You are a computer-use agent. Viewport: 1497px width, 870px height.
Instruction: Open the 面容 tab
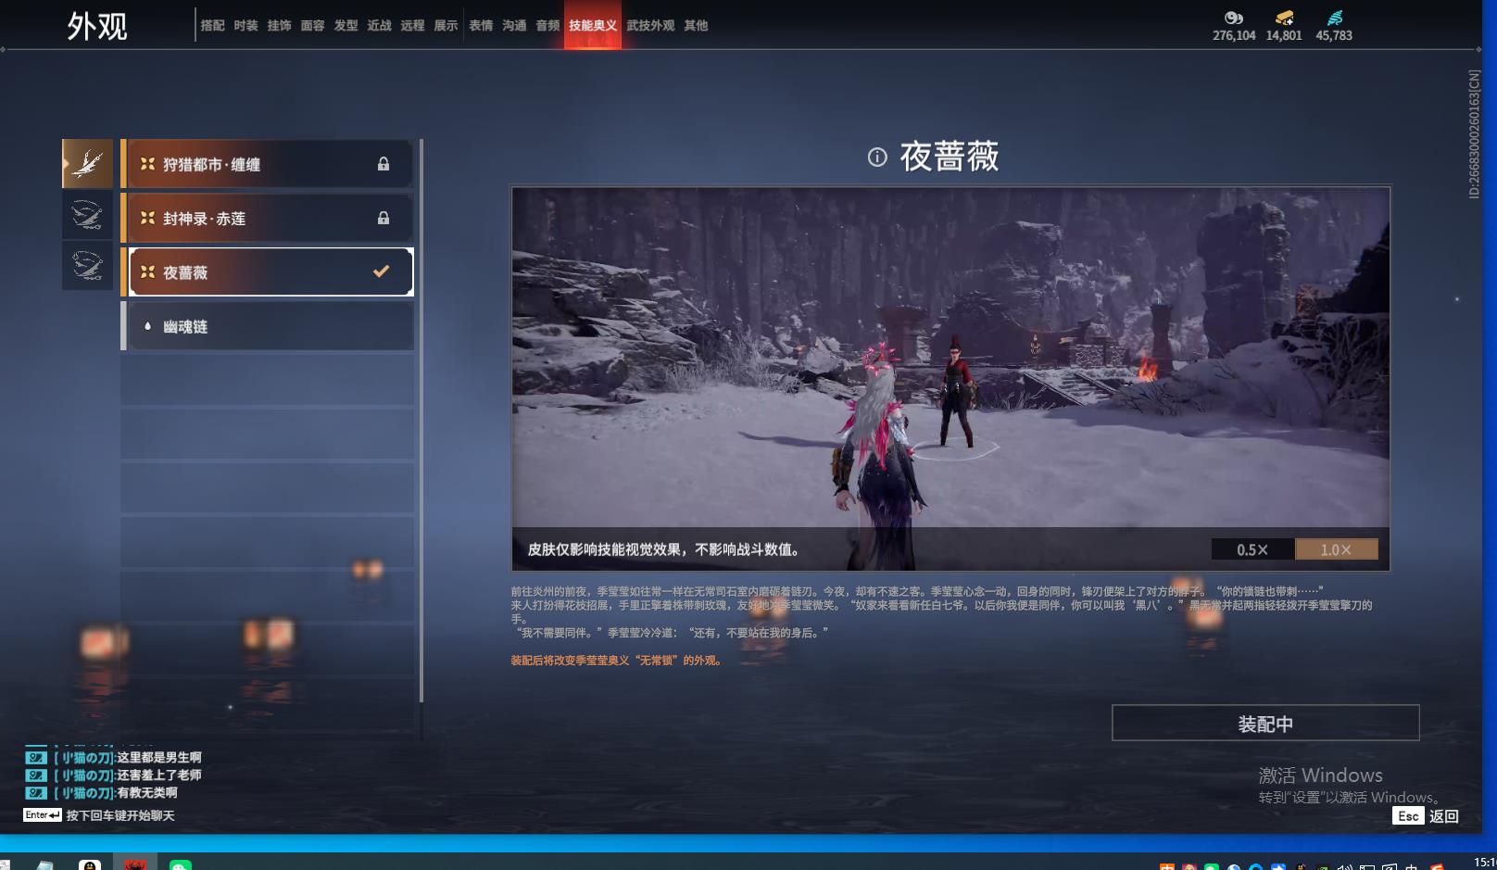tap(313, 26)
